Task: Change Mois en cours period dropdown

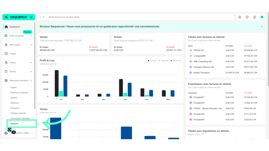Action: (195, 134)
